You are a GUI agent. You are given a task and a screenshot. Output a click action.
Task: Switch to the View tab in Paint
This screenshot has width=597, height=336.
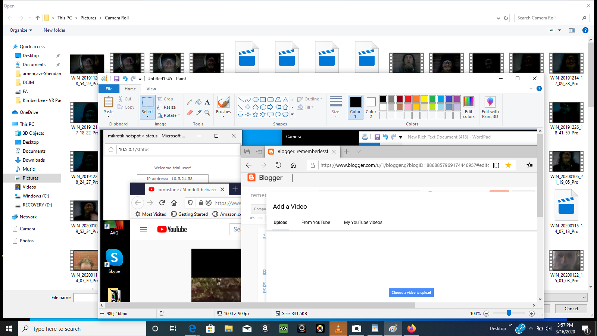tap(151, 89)
